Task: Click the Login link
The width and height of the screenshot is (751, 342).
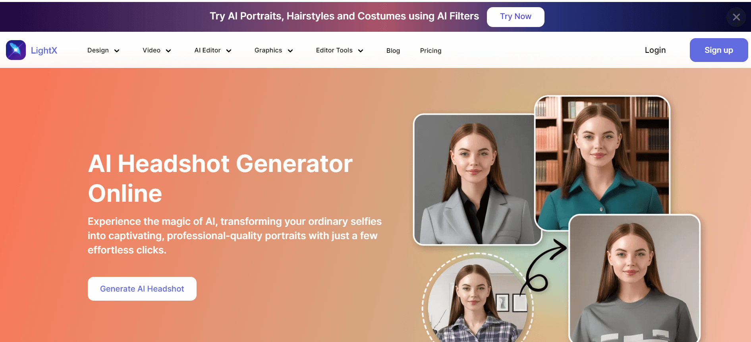Action: (655, 50)
